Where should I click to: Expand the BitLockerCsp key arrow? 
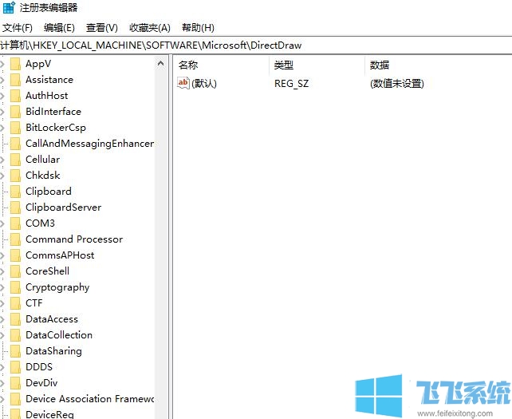(3, 128)
